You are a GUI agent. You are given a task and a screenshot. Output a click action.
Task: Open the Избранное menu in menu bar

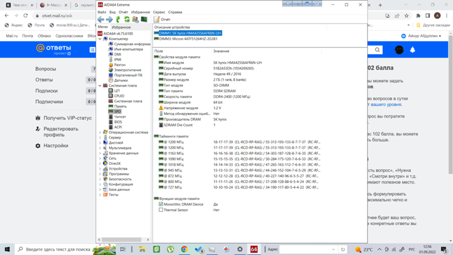pyautogui.click(x=140, y=12)
